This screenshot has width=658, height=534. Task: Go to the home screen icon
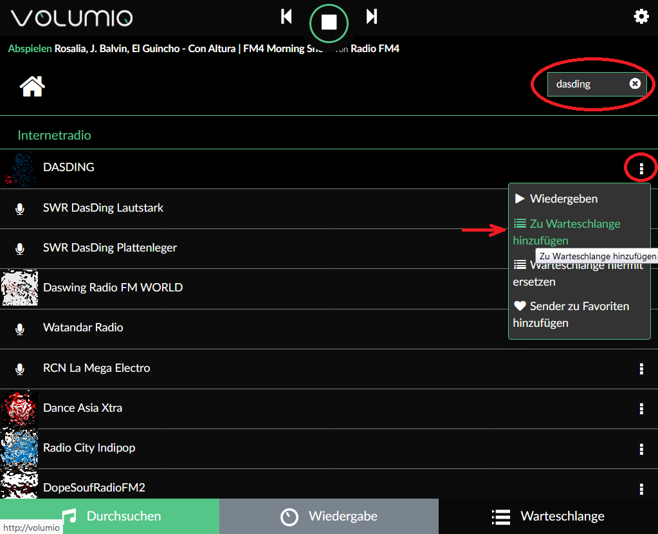pos(32,86)
